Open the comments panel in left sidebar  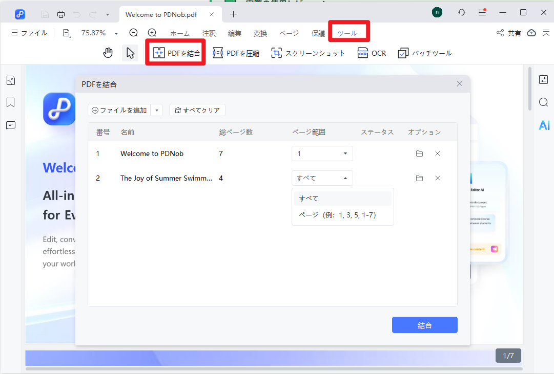pos(11,125)
